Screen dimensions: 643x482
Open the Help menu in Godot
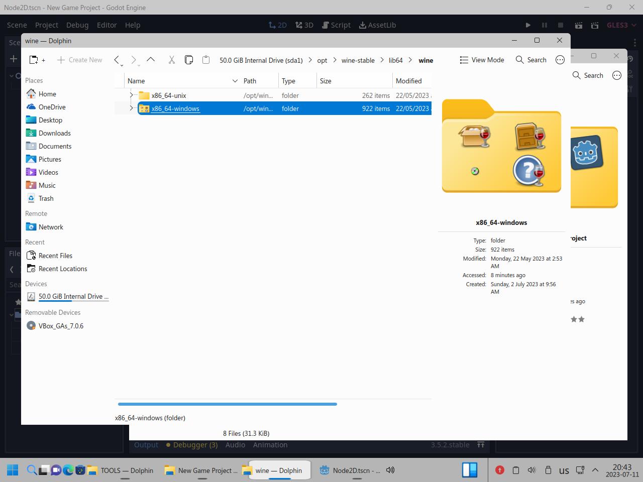133,25
